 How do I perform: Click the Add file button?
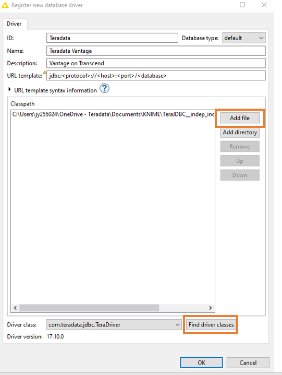pos(240,118)
